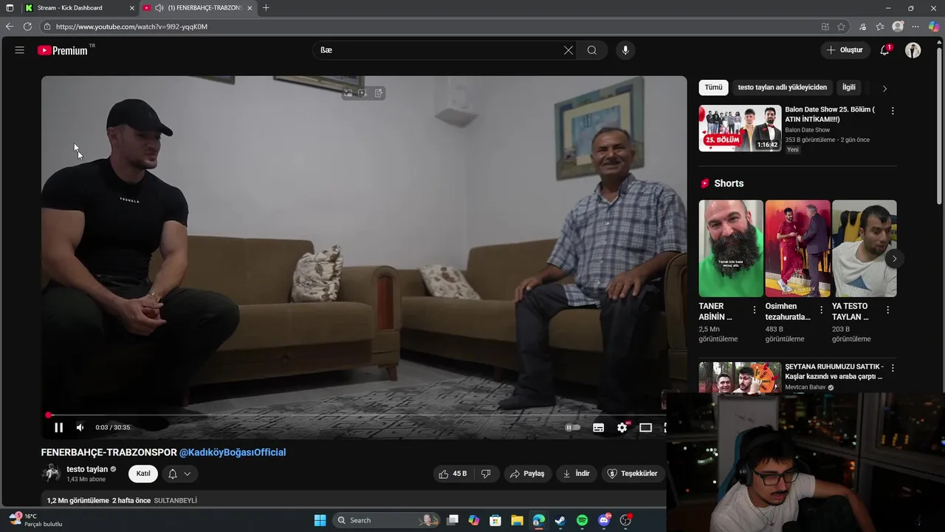Add page to favorites star

[x=841, y=27]
